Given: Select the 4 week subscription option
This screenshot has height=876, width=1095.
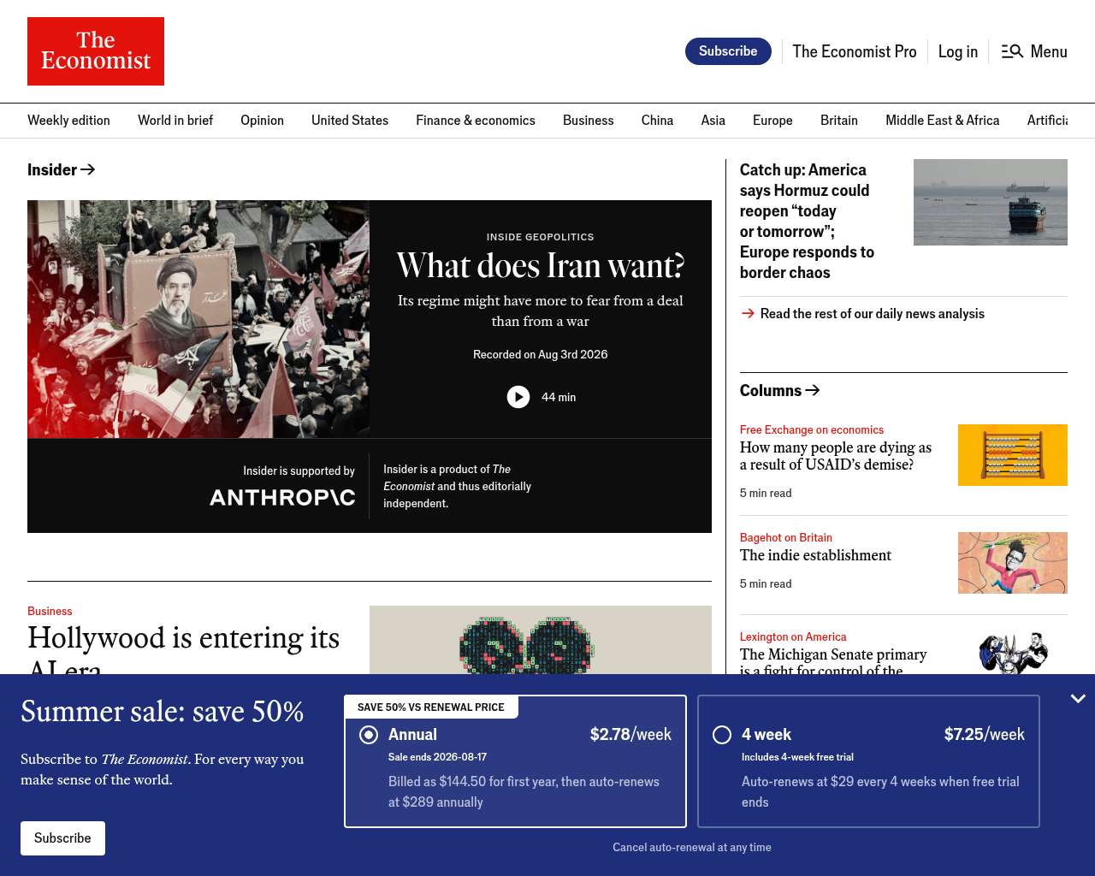Looking at the screenshot, I should pos(868,761).
